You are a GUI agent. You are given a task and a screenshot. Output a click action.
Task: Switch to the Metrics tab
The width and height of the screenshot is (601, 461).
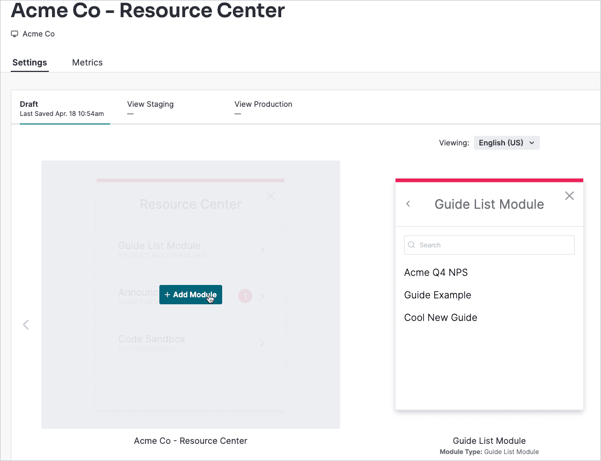tap(87, 62)
